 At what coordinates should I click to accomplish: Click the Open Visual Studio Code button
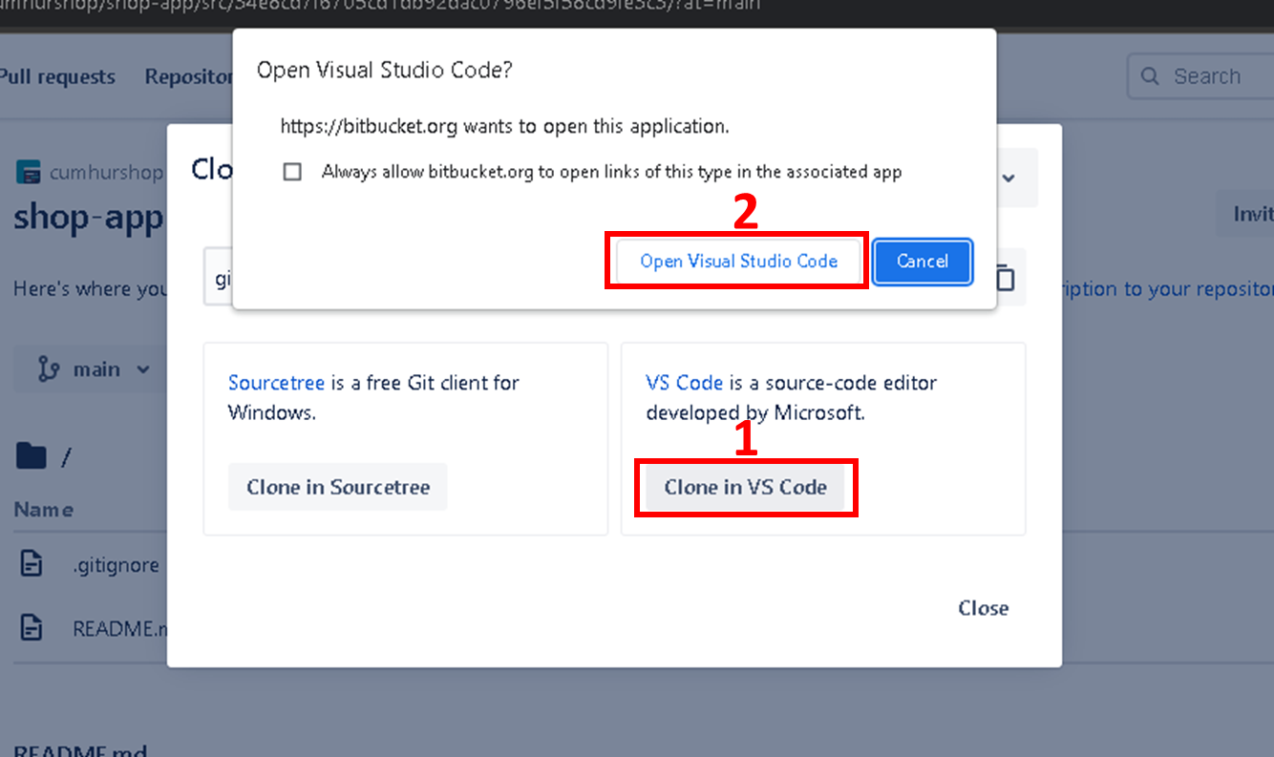738,262
